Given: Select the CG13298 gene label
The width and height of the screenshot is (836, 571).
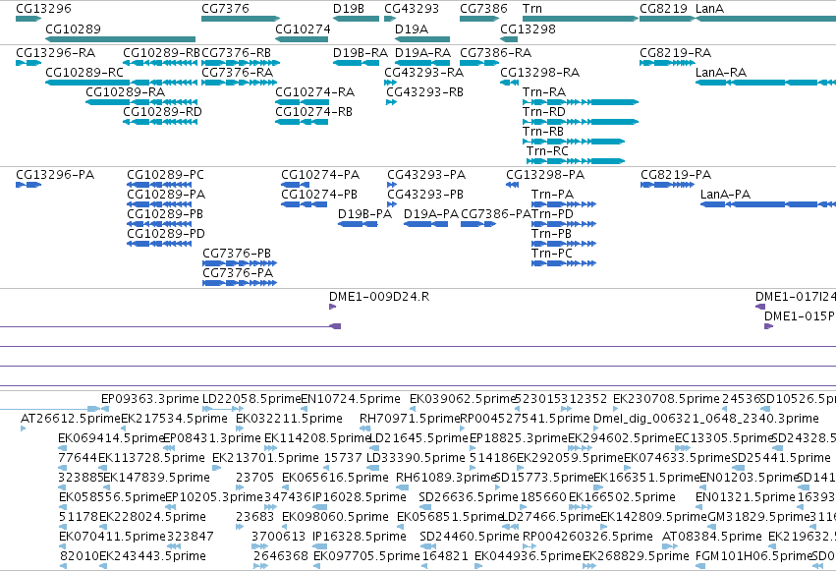Looking at the screenshot, I should point(528,29).
